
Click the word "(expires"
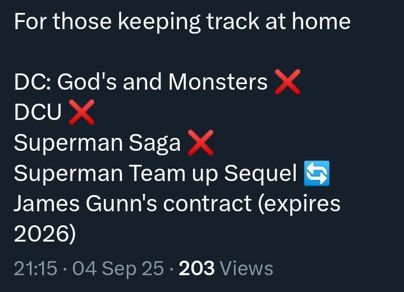click(x=299, y=203)
